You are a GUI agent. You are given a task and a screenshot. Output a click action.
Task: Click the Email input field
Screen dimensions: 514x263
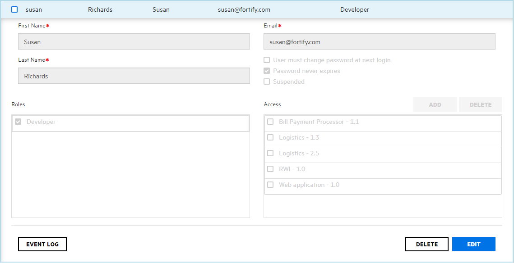coord(379,42)
